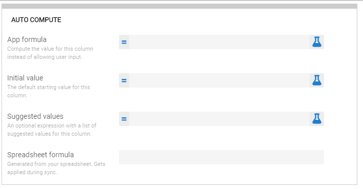Select the Suggested values label
363x189 pixels.
tap(35, 116)
